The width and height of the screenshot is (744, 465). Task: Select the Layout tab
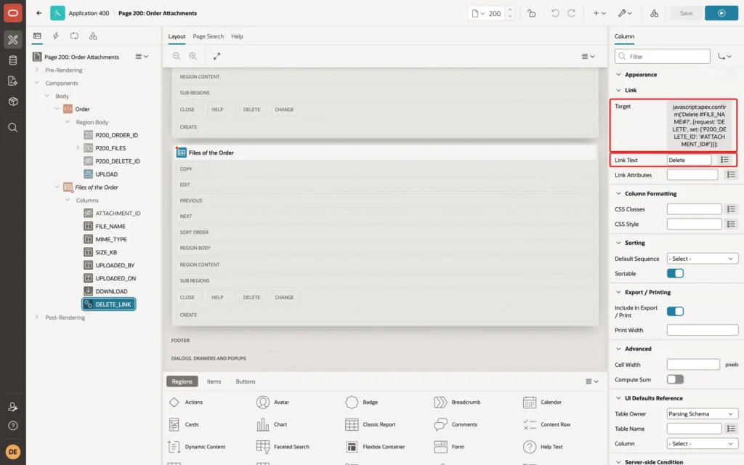point(177,36)
